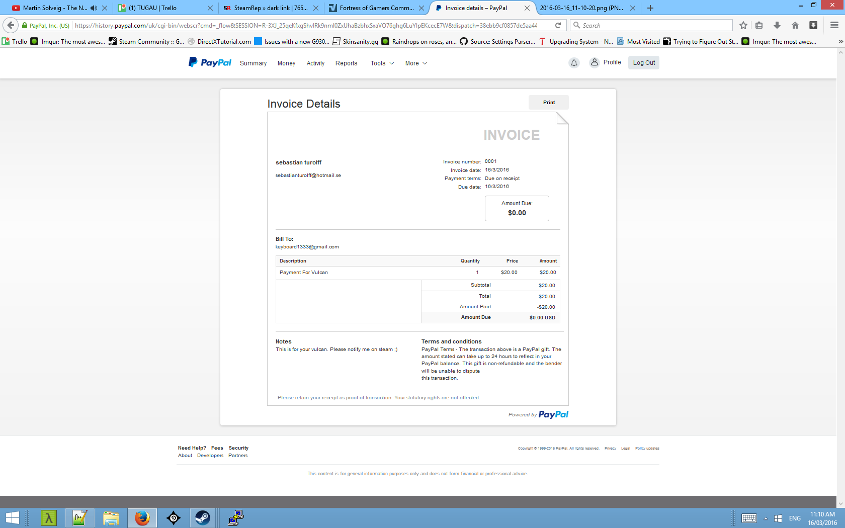845x528 pixels.
Task: Click the PayPal logo in navigation
Action: click(210, 62)
